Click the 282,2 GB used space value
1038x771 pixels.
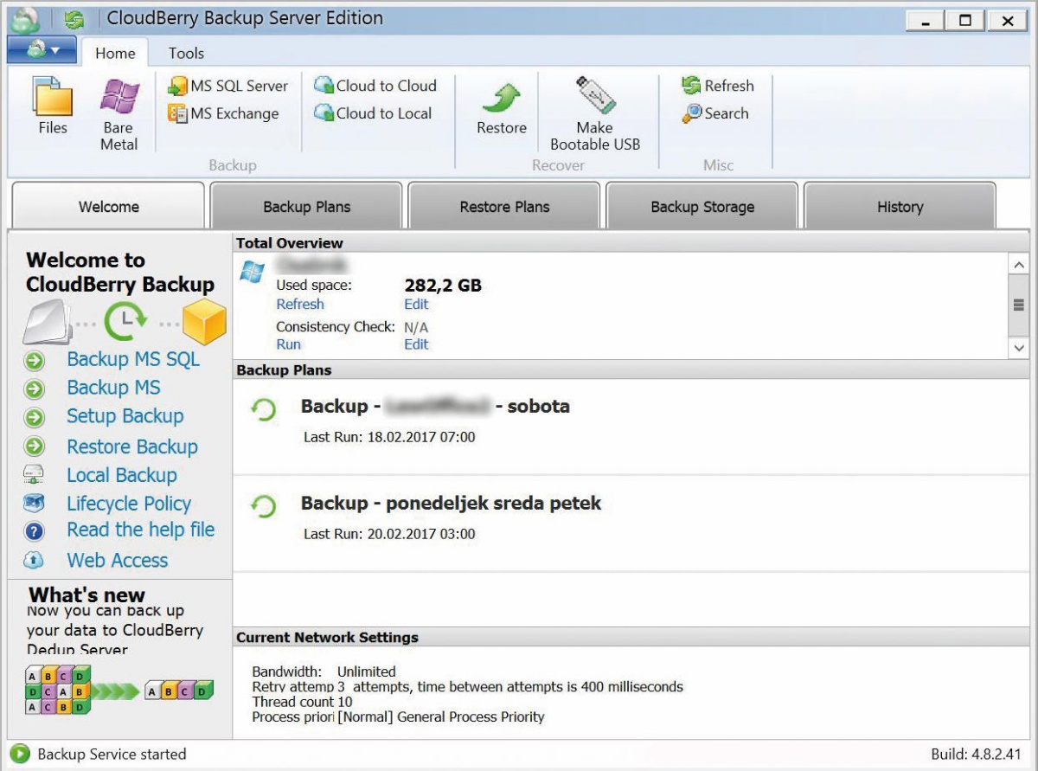443,286
